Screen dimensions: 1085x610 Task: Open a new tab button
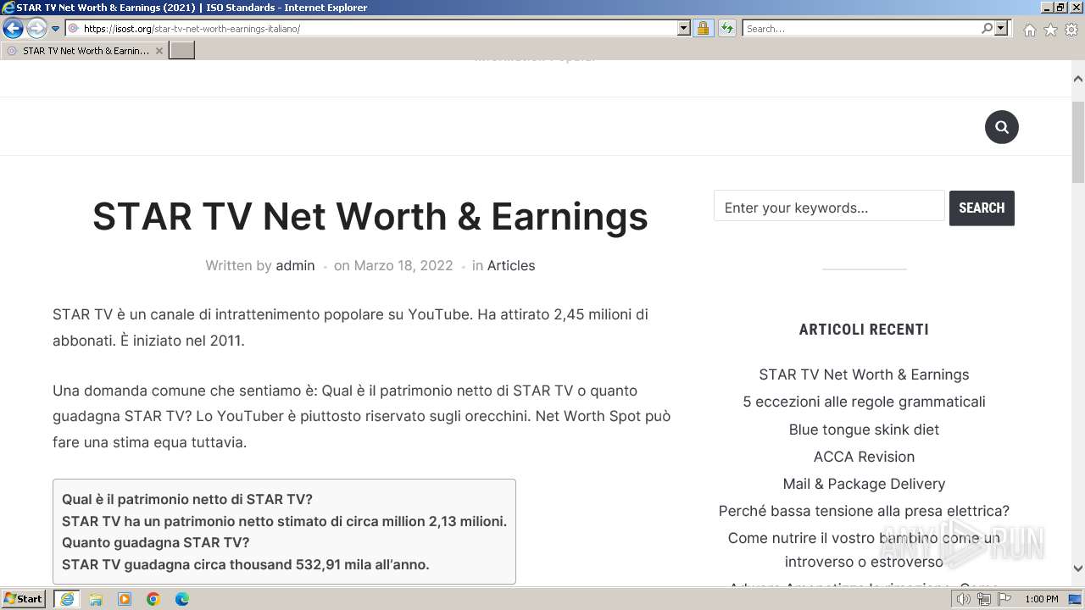click(182, 51)
